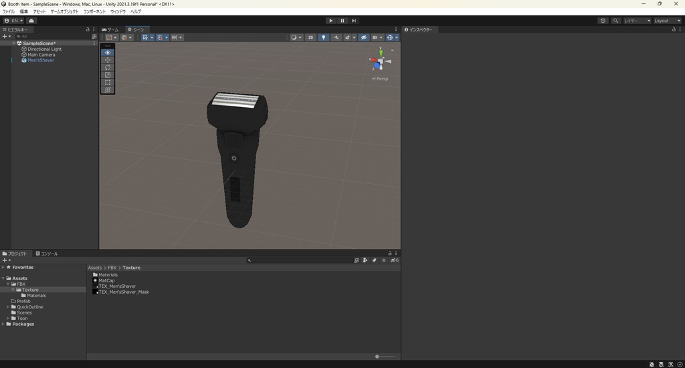The width and height of the screenshot is (685, 368).
Task: Click the scene audio mute icon
Action: [336, 37]
